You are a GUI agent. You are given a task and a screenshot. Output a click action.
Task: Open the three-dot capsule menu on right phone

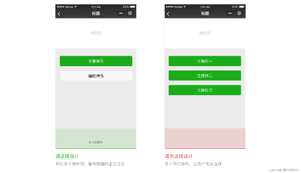click(x=230, y=13)
